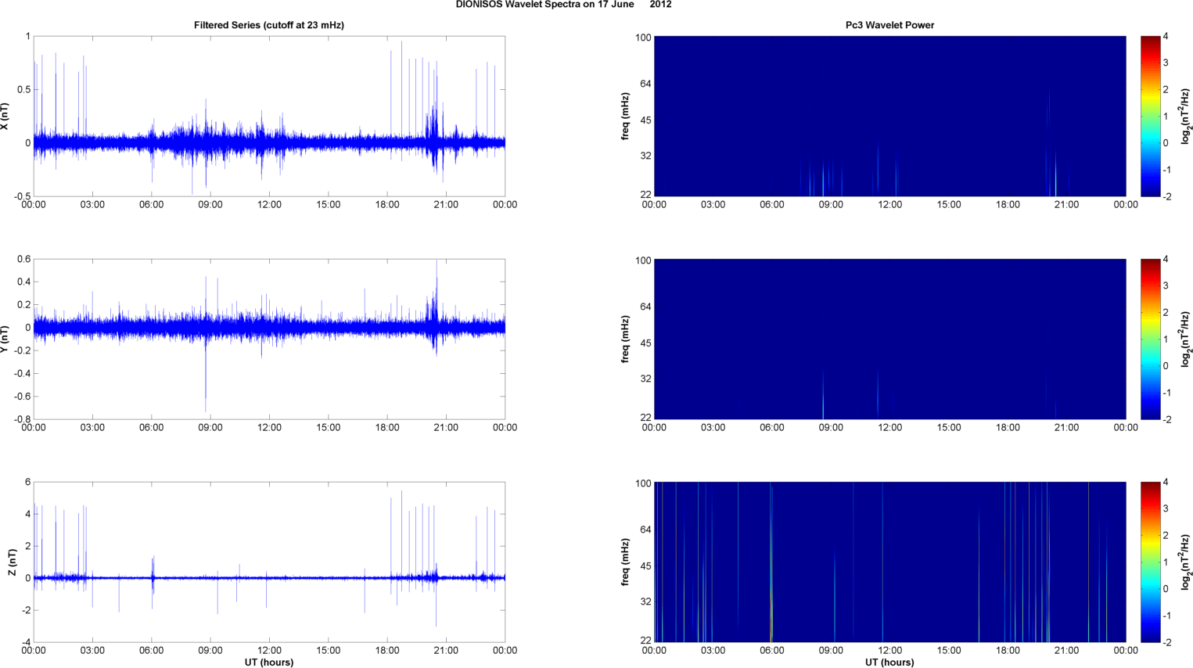
Task: Click the 12:00 tick under the X series plot
Action: pos(269,205)
